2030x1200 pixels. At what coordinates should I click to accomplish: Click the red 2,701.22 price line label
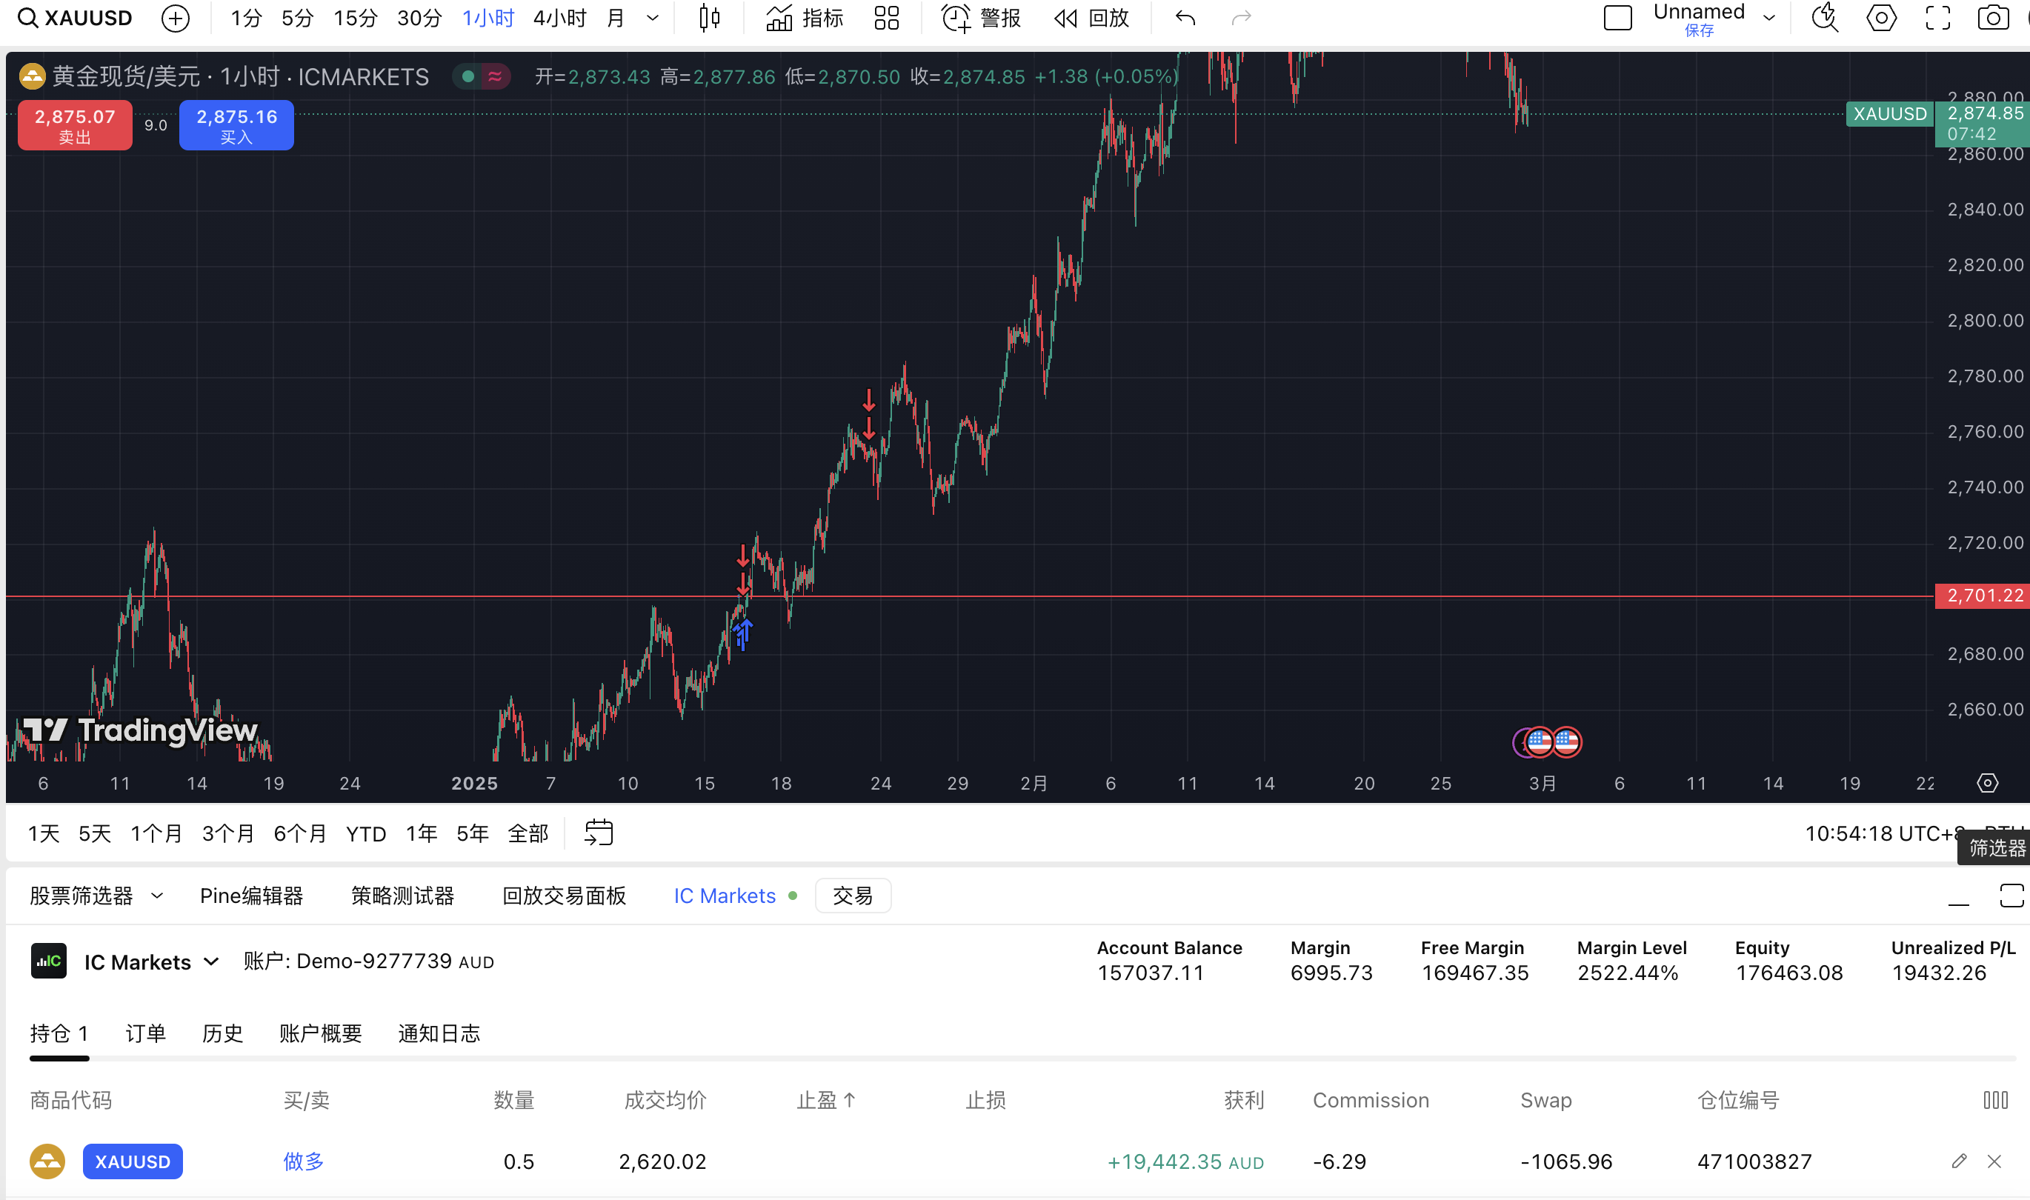tap(1983, 596)
